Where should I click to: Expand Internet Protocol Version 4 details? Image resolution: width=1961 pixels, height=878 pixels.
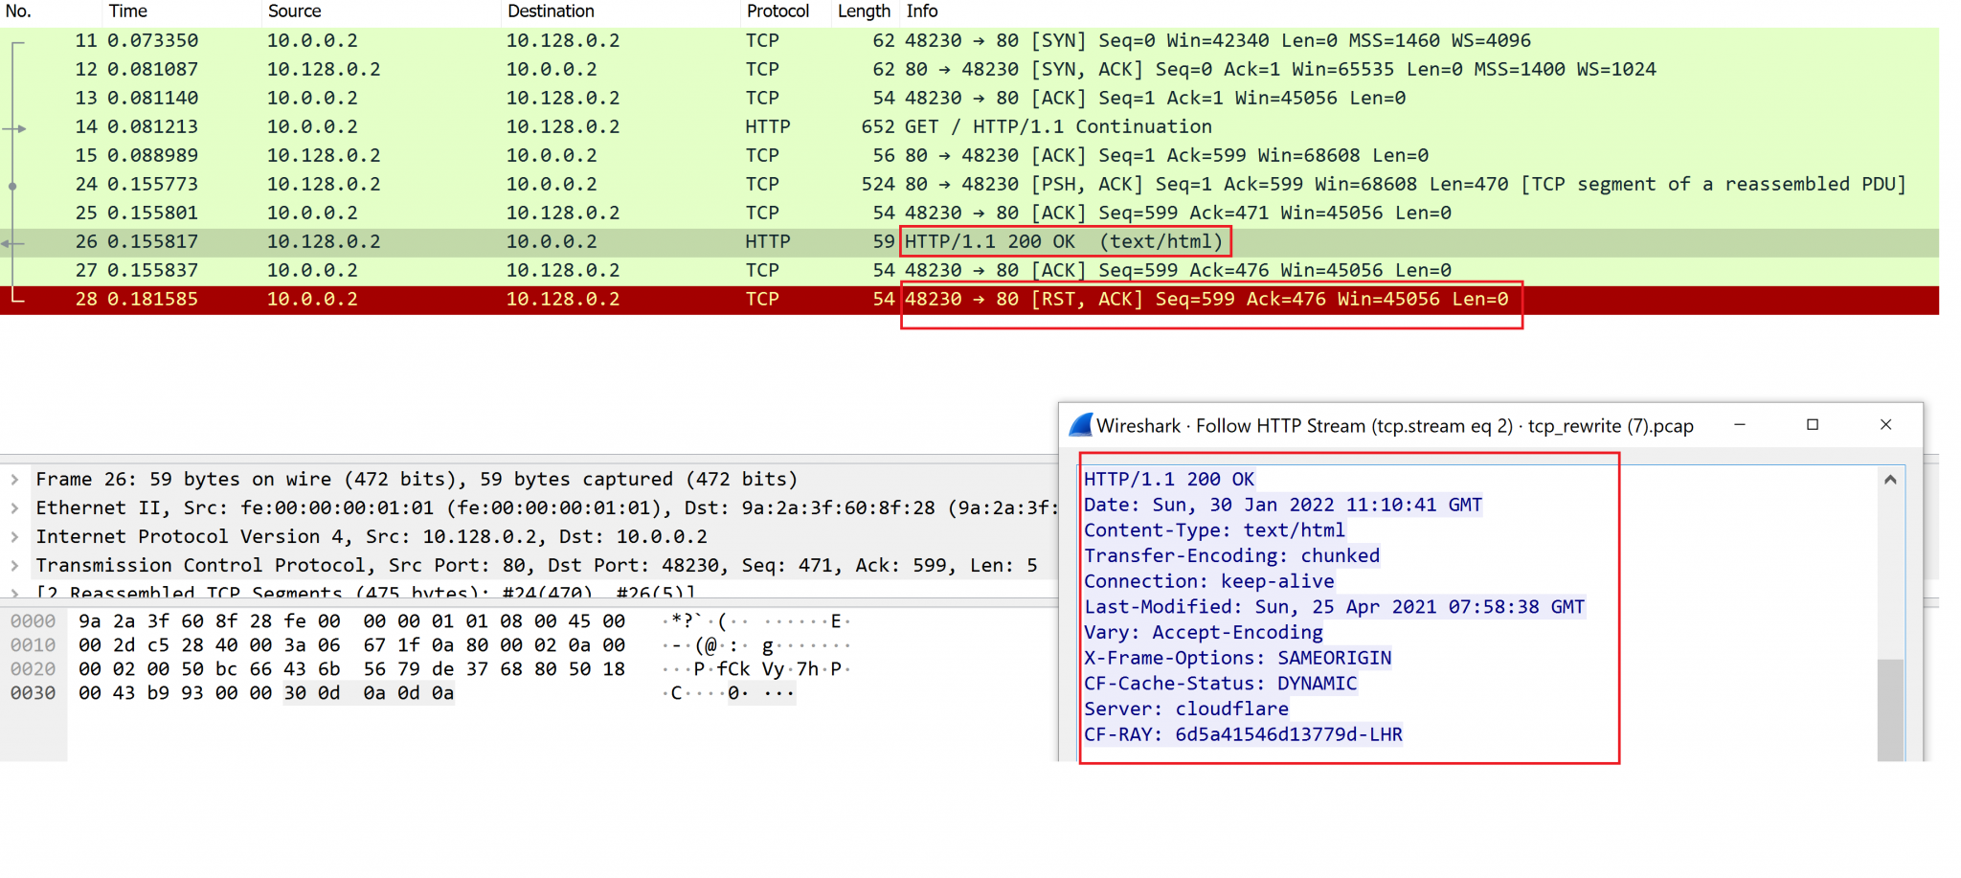[x=16, y=536]
